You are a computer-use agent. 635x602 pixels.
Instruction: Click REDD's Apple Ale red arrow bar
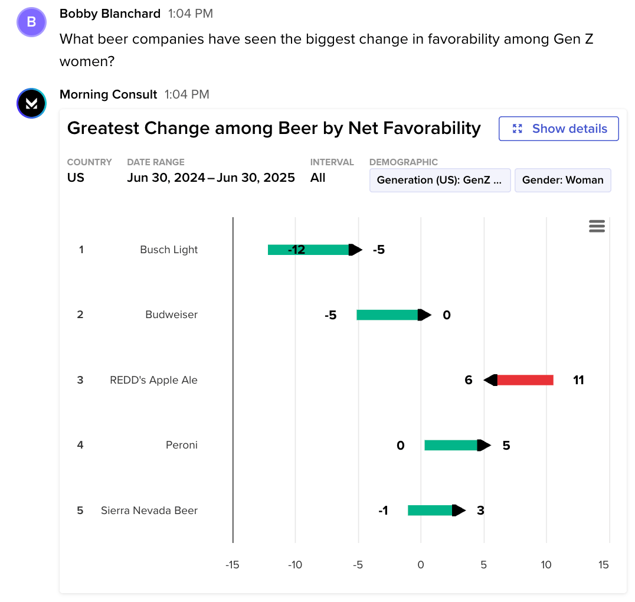point(524,380)
